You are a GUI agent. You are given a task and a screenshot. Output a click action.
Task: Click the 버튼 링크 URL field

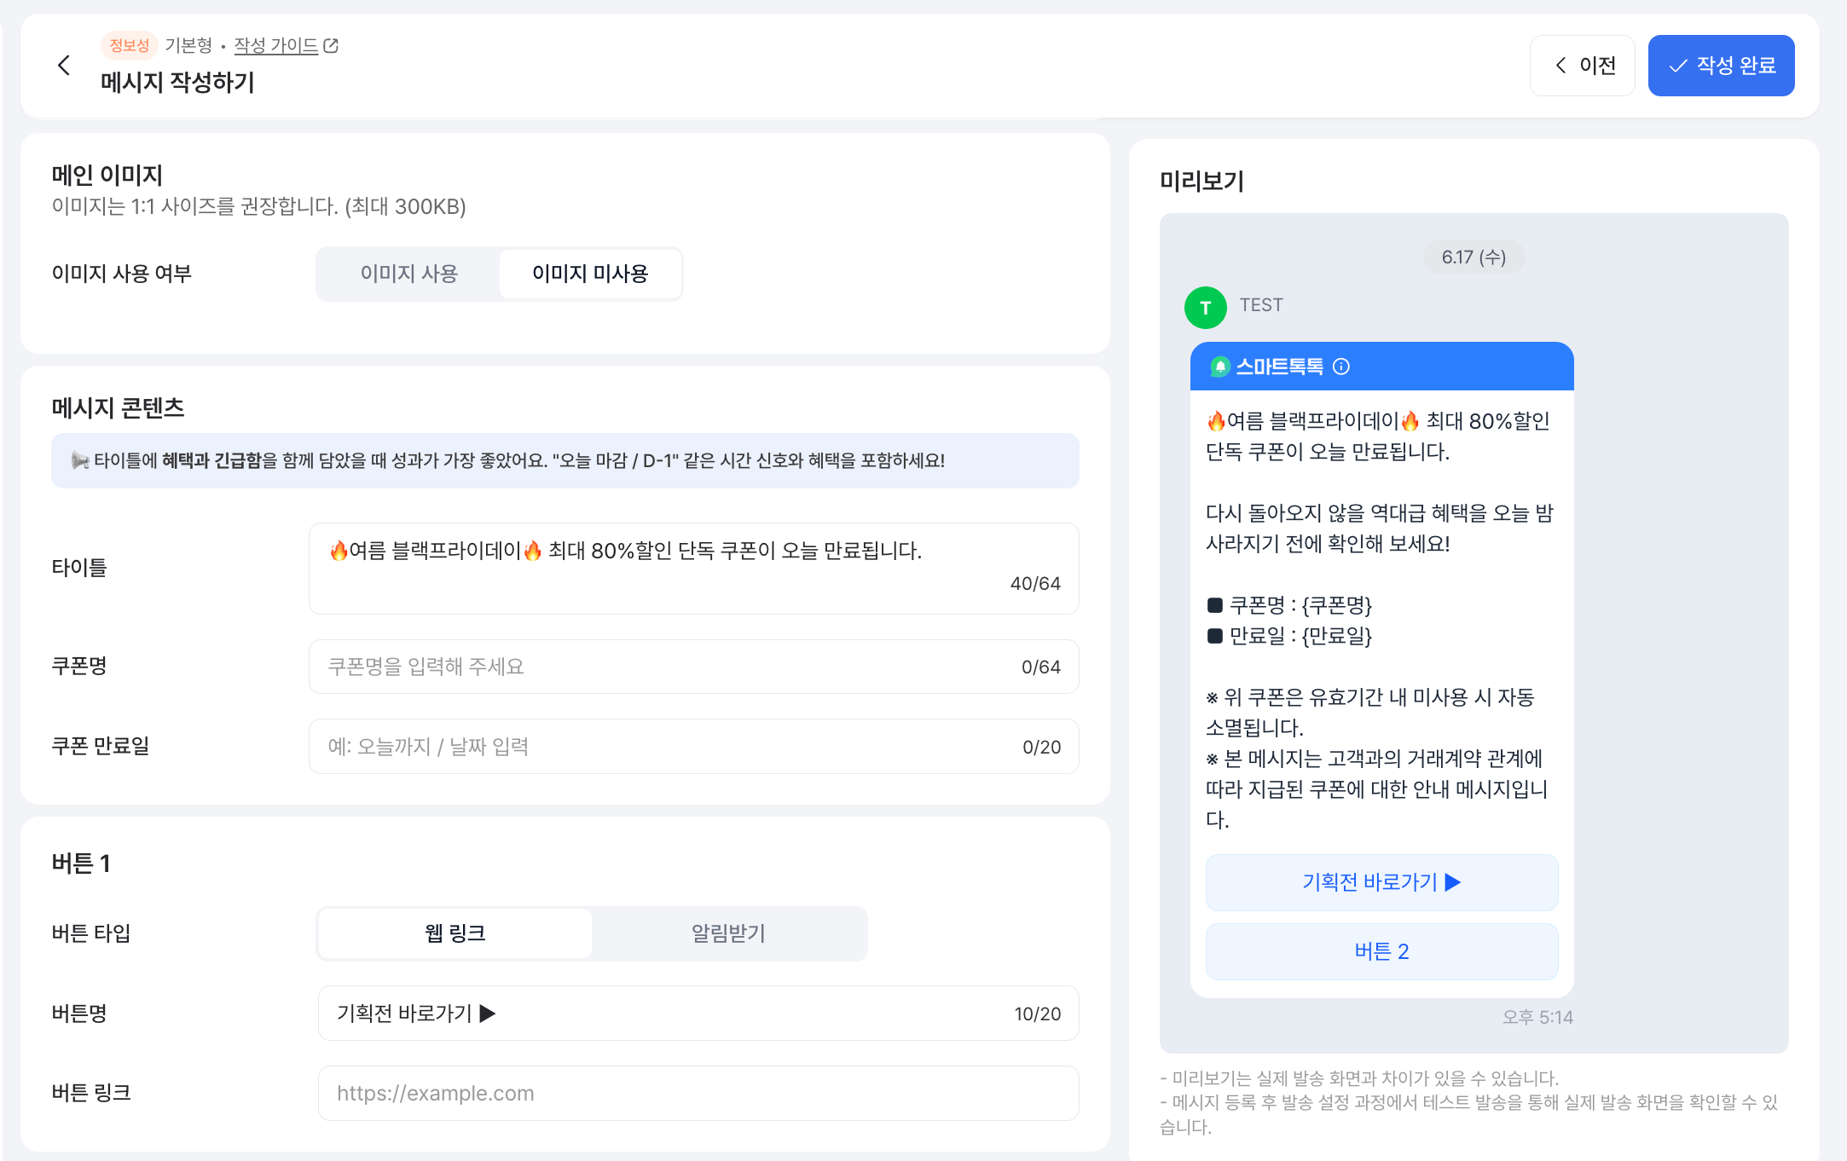coord(698,1094)
